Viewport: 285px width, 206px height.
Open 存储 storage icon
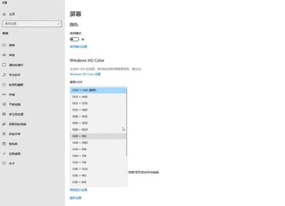tap(4, 94)
